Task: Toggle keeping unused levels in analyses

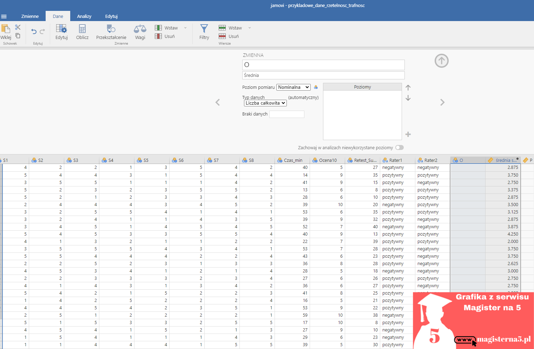Action: point(400,147)
